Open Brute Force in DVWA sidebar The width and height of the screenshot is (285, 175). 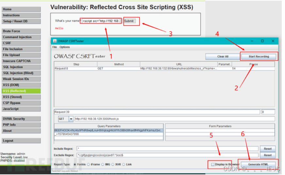coord(21,31)
